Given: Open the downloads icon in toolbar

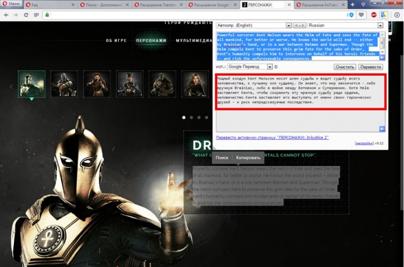Looking at the screenshot, I should (x=397, y=15).
